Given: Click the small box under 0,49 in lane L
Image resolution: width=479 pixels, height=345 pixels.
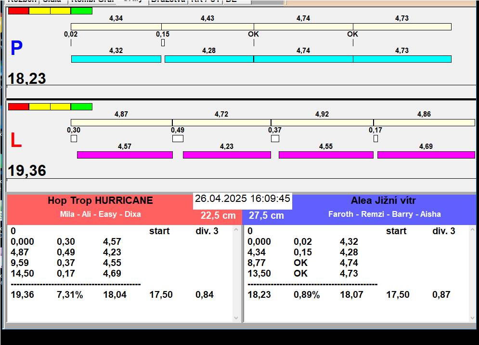Looking at the screenshot, I should pos(178,139).
